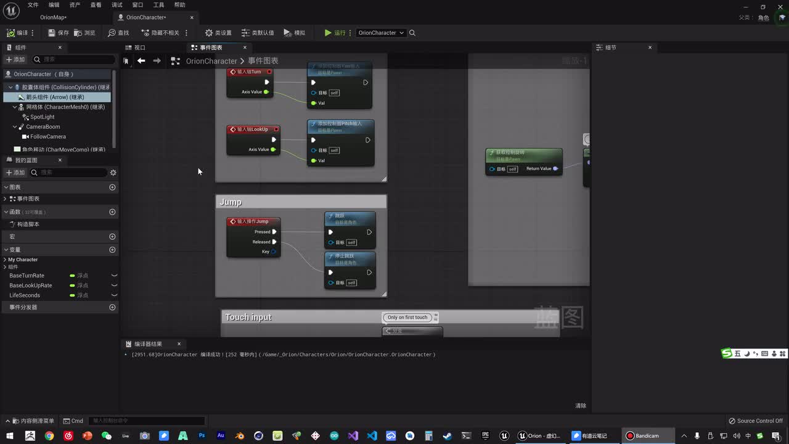Collapse the 胶囊体组件 CollisionCylinder node
The width and height of the screenshot is (789, 444).
[x=10, y=87]
